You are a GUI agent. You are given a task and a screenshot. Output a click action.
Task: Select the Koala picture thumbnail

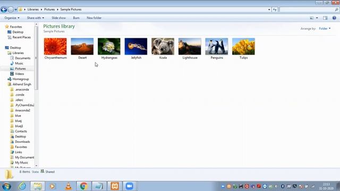coord(163,46)
